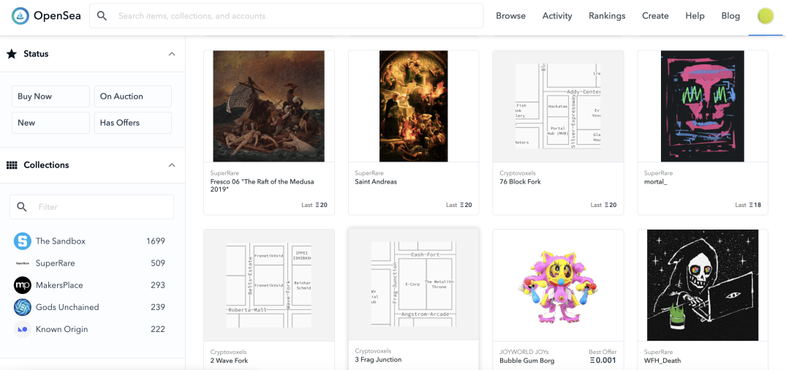
Task: Go to the Activity page
Action: point(557,16)
